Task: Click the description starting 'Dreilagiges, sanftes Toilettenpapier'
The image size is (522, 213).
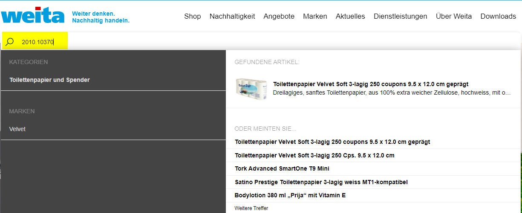Action: (392, 92)
